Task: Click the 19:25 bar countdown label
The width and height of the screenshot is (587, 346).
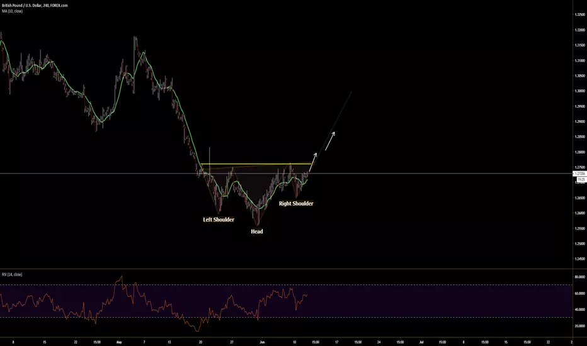Action: (x=581, y=179)
